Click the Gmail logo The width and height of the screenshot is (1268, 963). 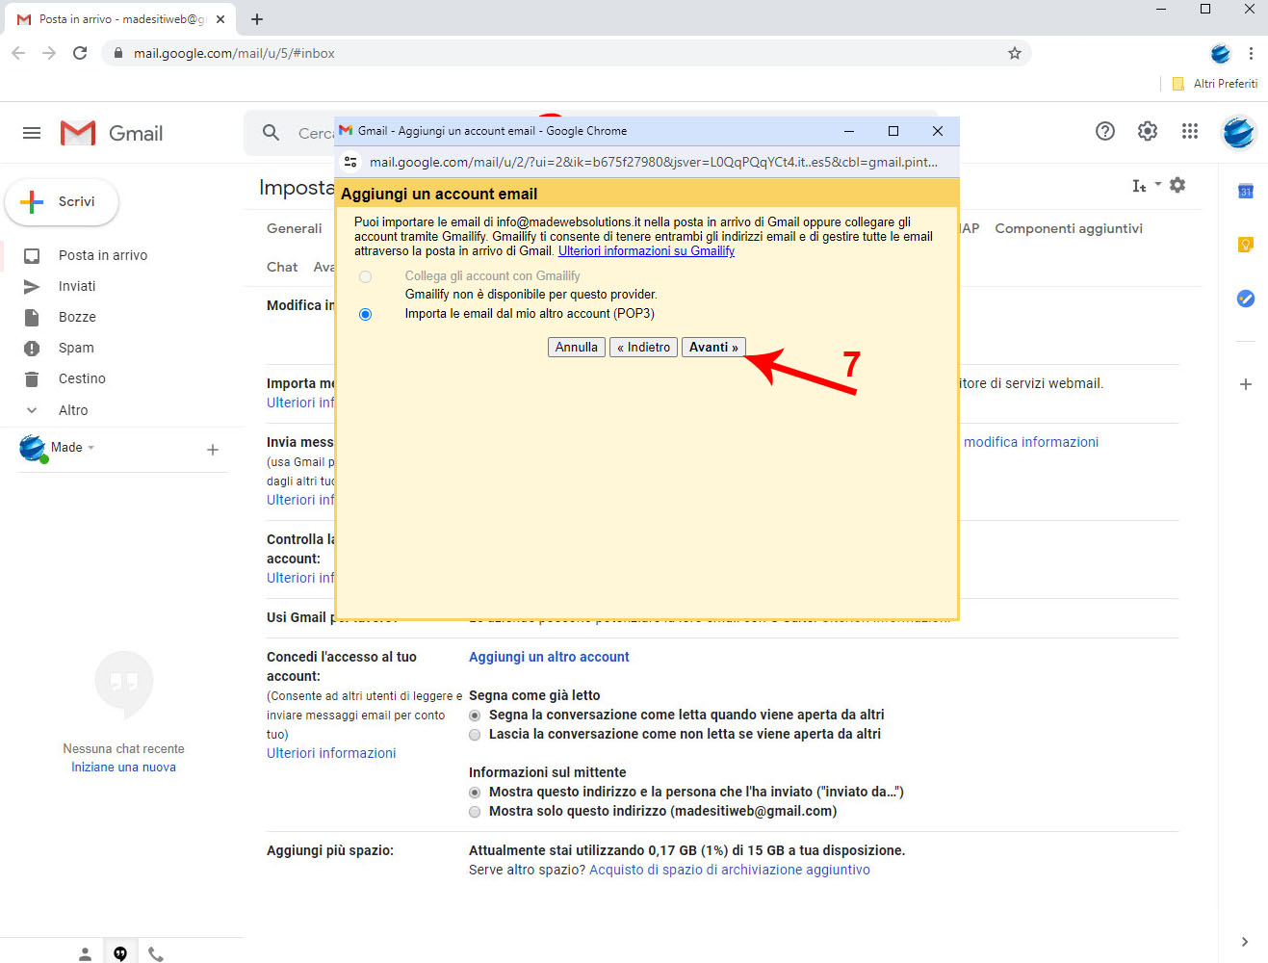[x=112, y=133]
